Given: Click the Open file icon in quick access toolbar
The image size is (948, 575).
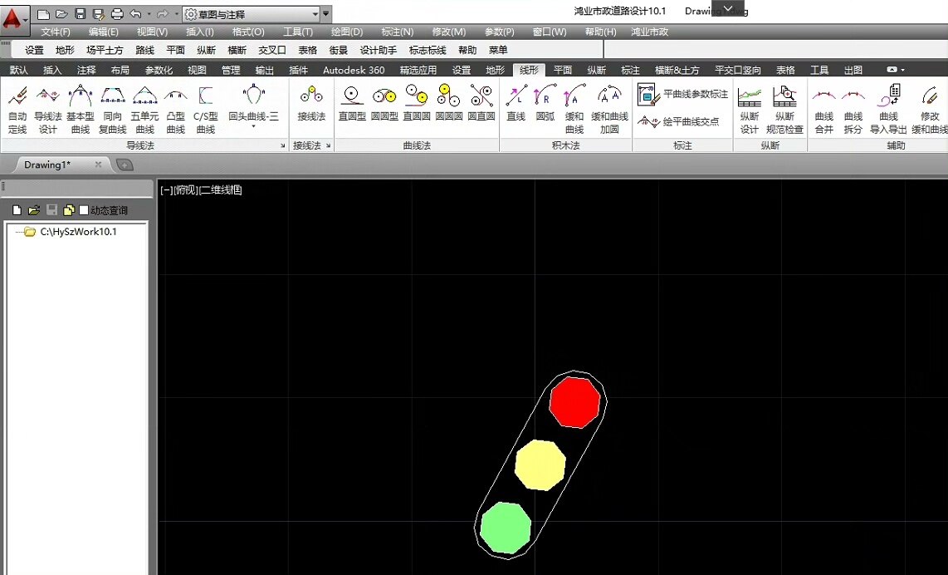Looking at the screenshot, I should 61,14.
